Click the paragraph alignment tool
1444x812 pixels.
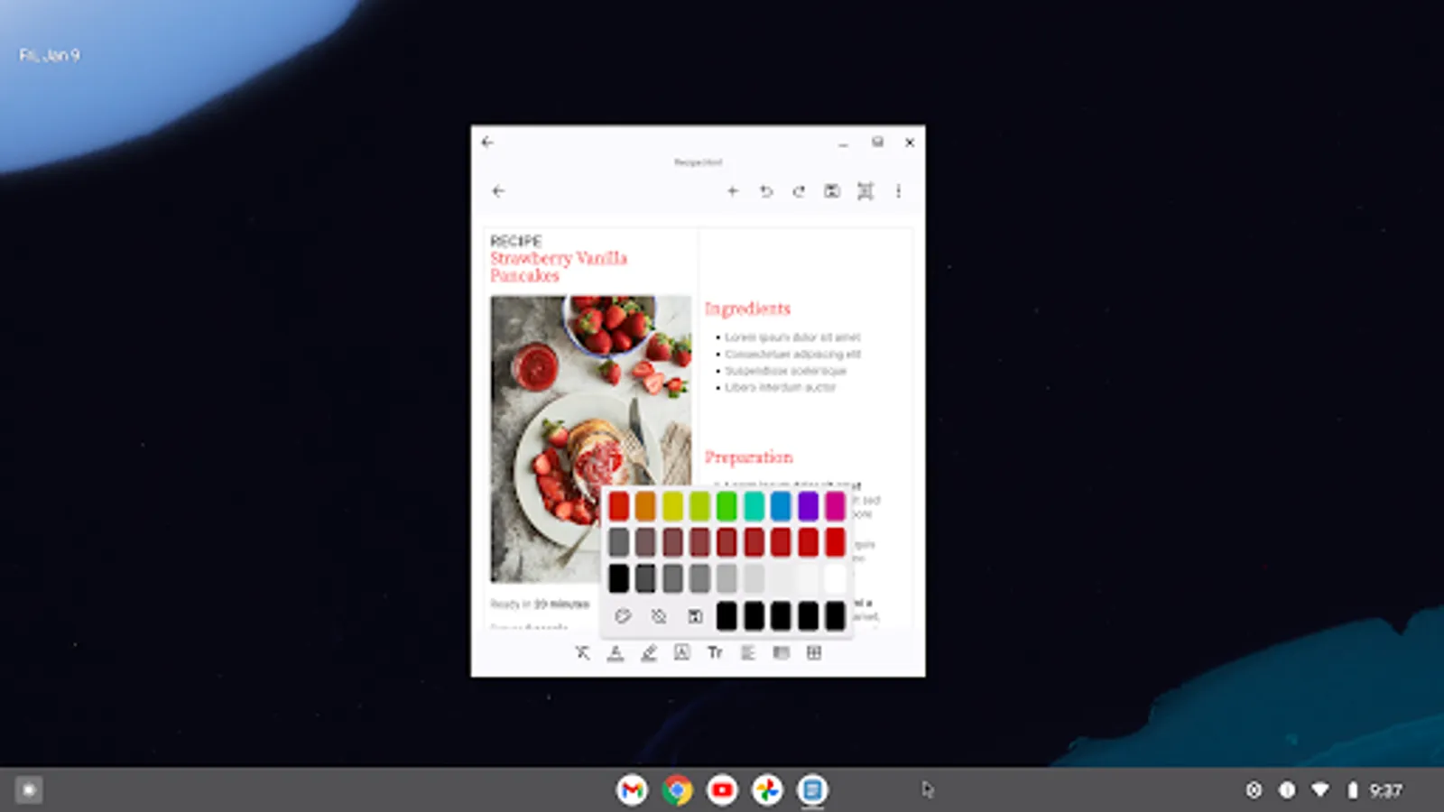point(747,652)
